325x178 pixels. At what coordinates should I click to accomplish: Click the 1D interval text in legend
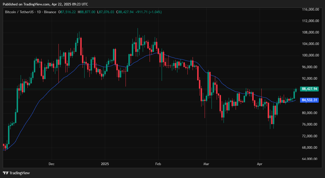pos(39,12)
